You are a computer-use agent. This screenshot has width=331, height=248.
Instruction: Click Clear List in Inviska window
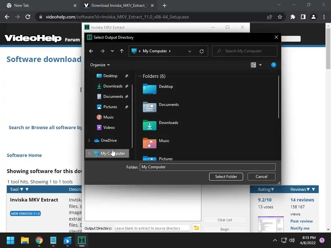coord(225,220)
